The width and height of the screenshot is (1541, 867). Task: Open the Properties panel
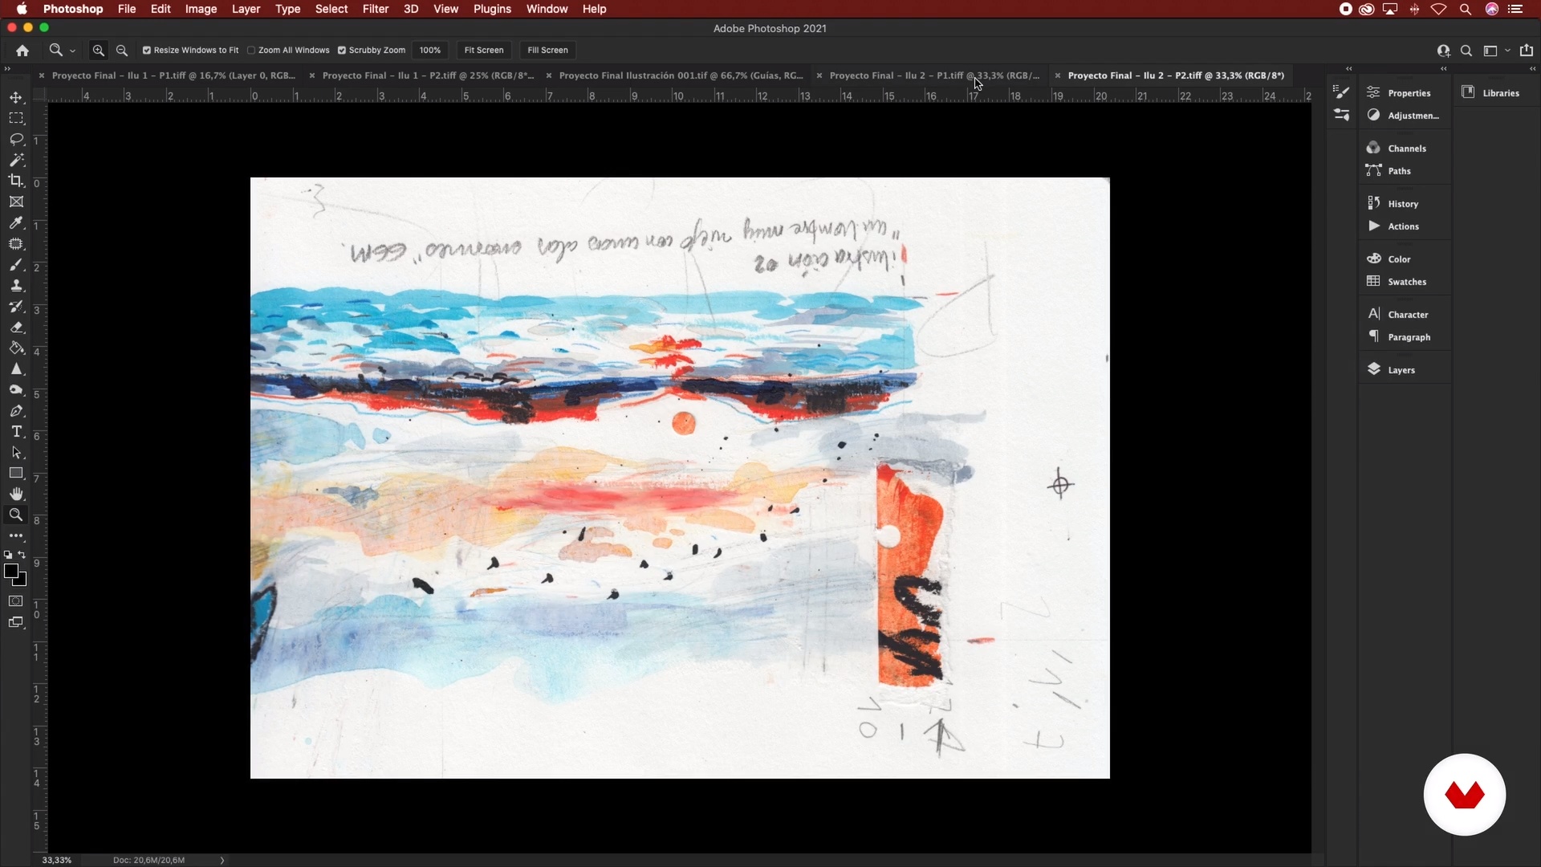pos(1404,92)
